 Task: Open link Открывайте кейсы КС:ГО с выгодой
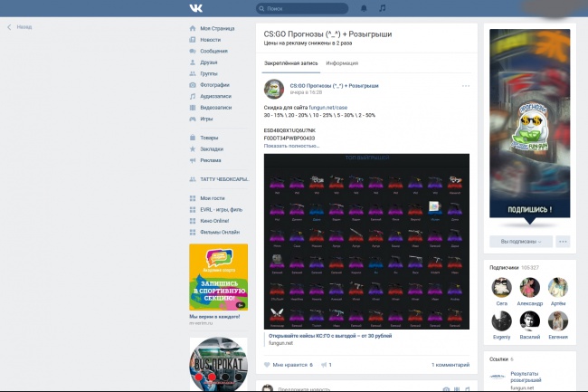click(x=330, y=336)
